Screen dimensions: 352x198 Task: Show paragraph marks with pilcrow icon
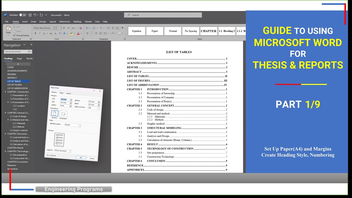[122, 28]
